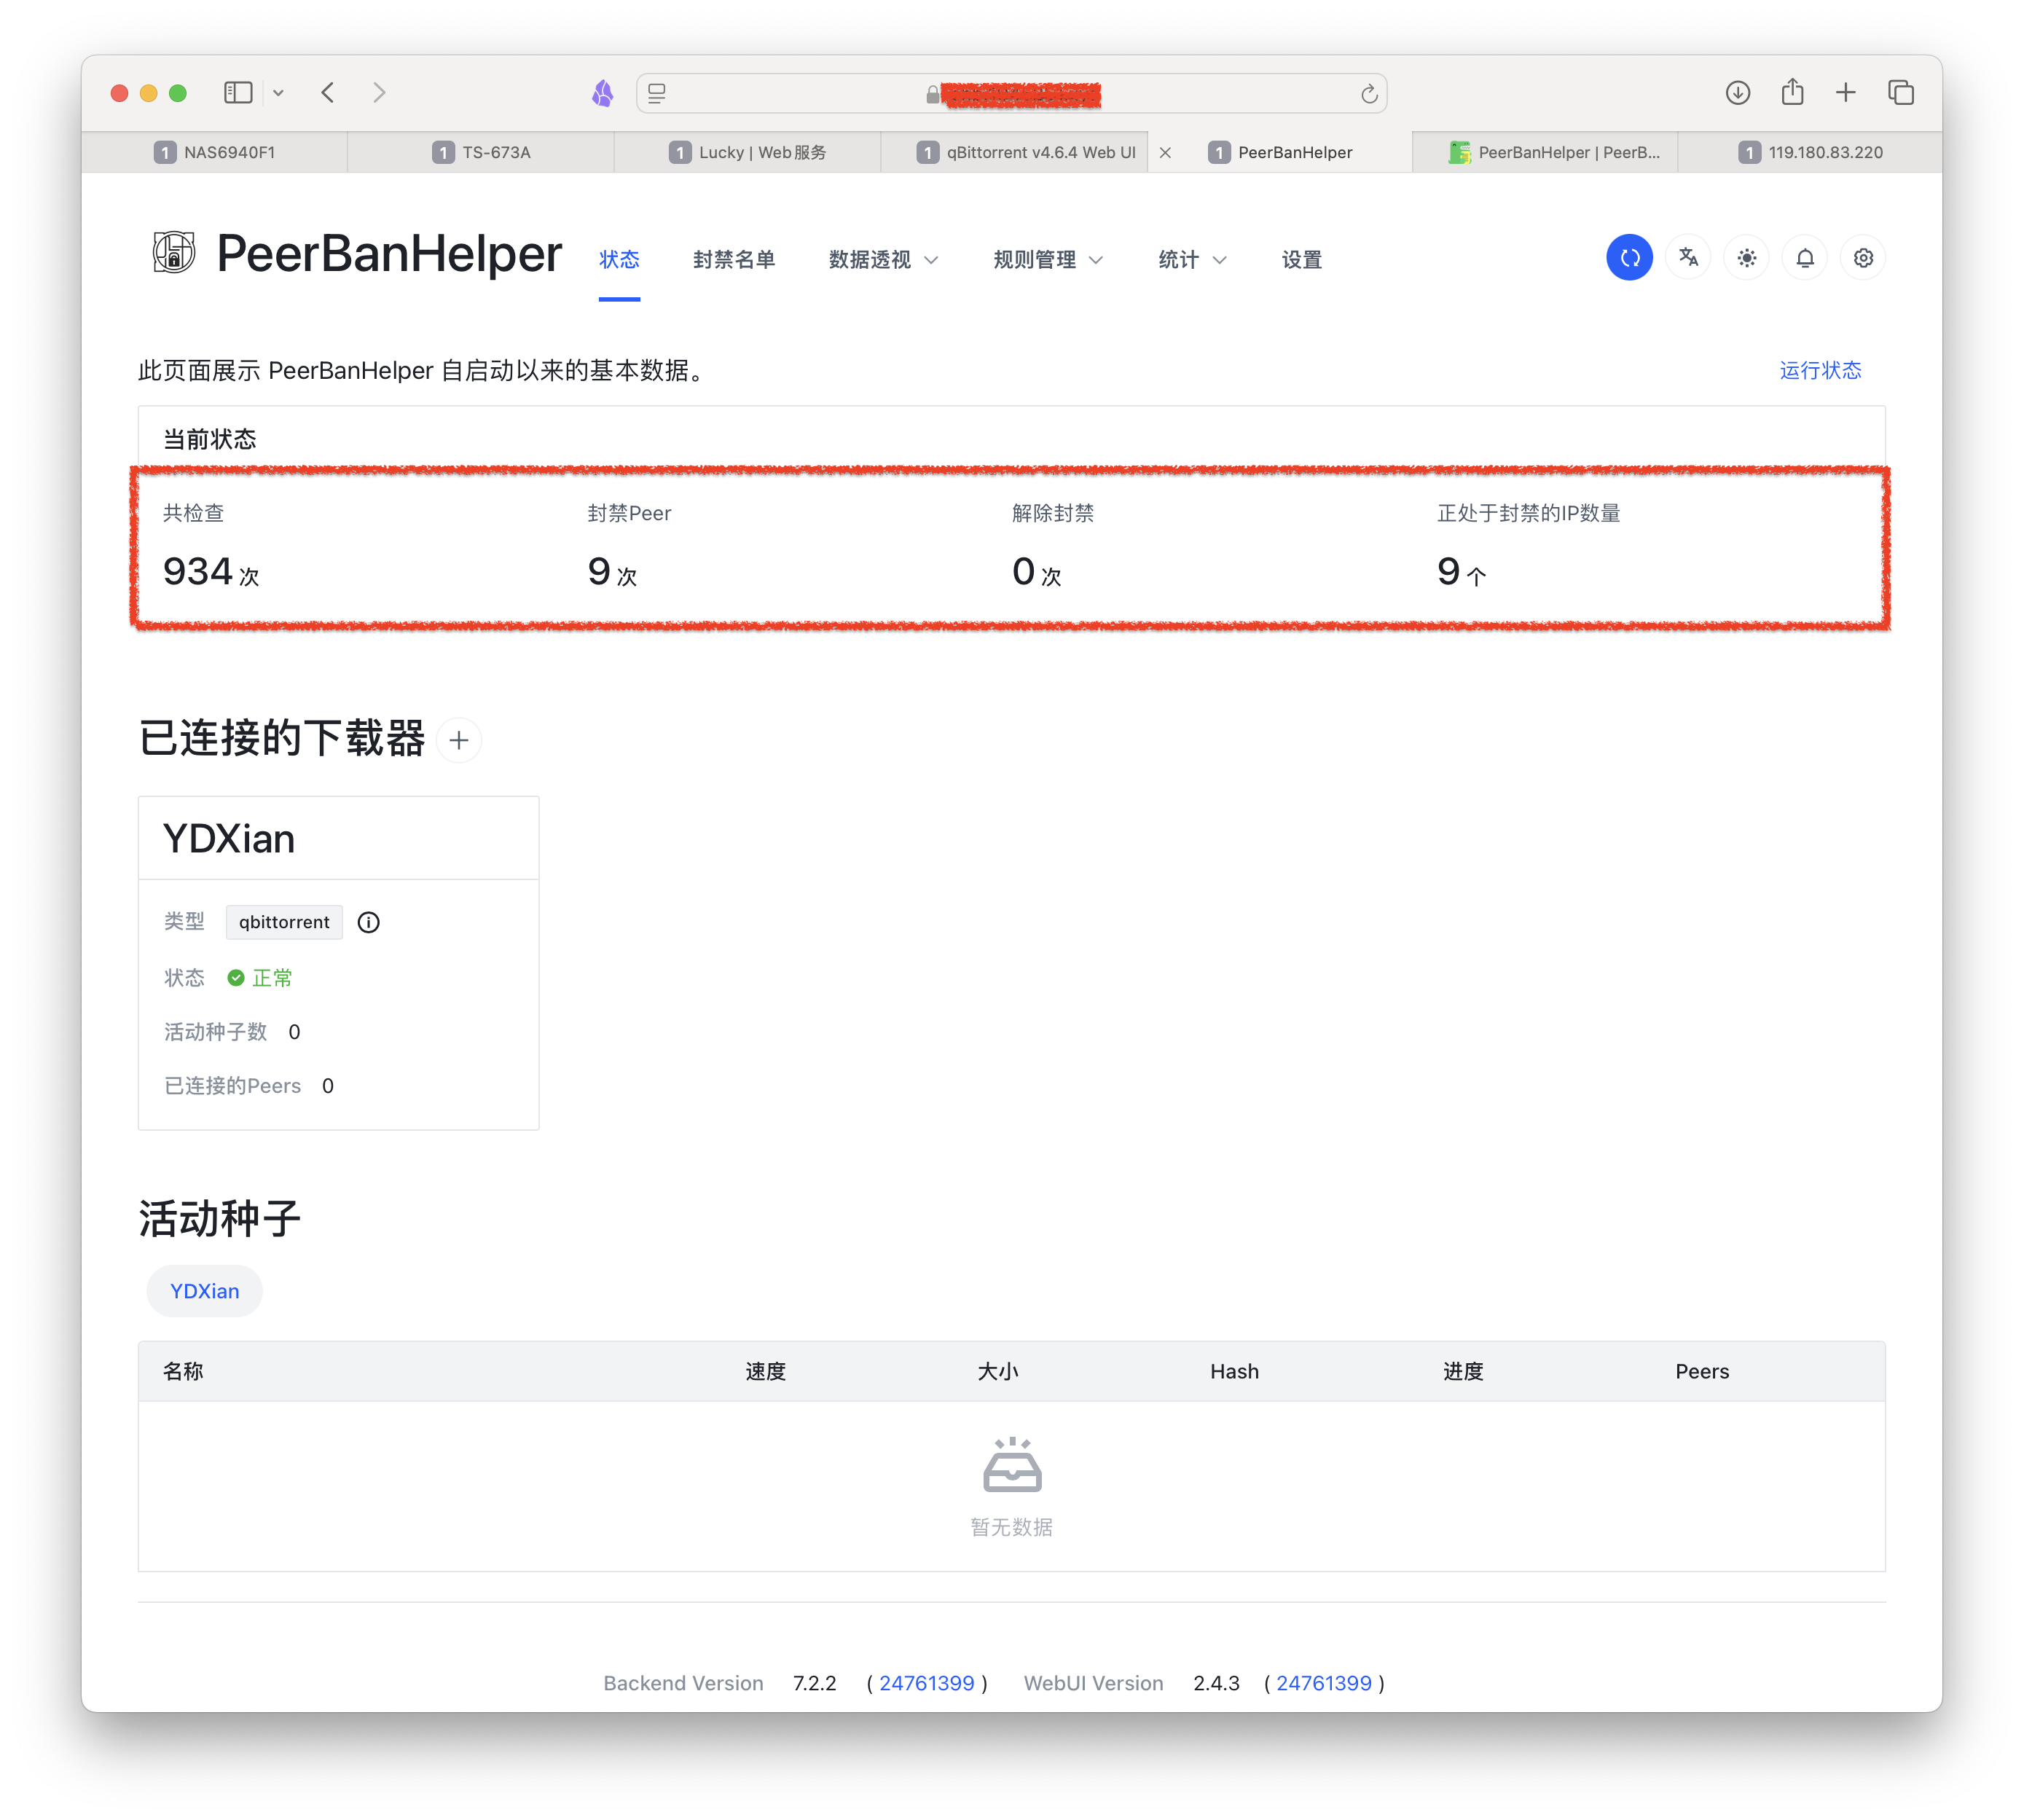Click Safari sidebar toggle icon
The width and height of the screenshot is (2024, 1820).
(x=238, y=93)
